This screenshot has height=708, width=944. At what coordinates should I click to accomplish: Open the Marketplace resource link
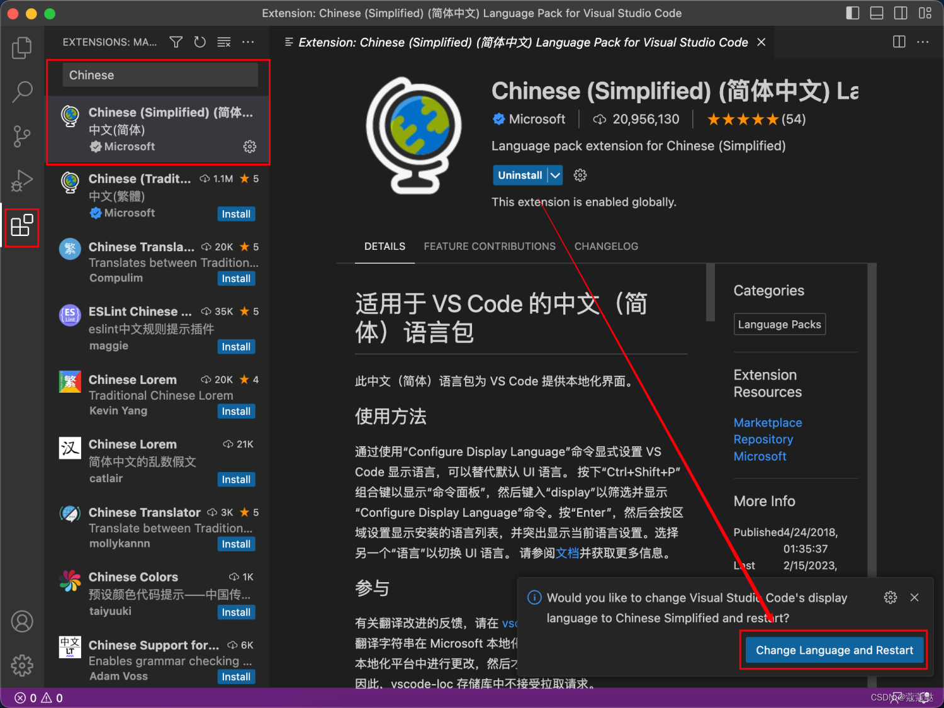click(x=768, y=423)
